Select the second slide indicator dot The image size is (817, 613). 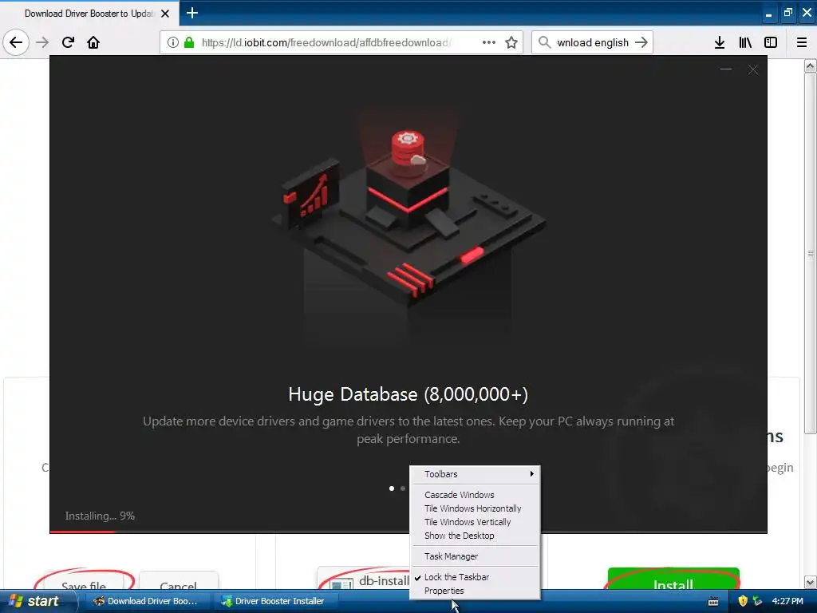(403, 488)
